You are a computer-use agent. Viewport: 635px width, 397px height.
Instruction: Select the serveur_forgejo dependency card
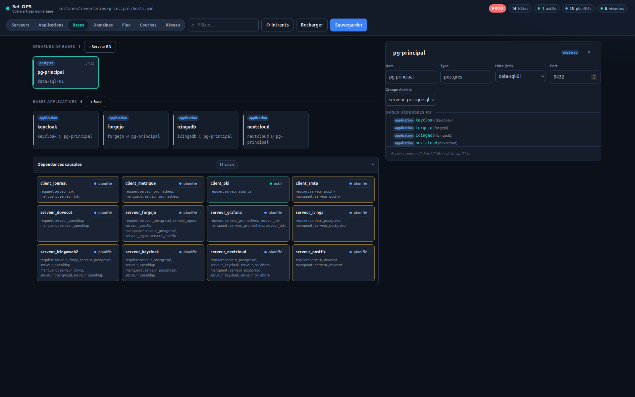[x=163, y=223]
